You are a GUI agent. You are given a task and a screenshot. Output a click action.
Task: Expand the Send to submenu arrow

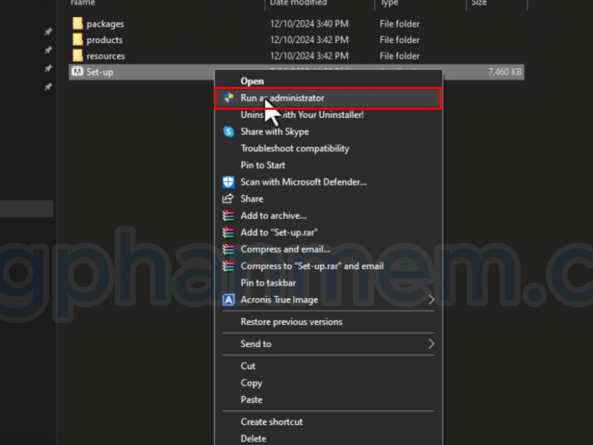(431, 344)
